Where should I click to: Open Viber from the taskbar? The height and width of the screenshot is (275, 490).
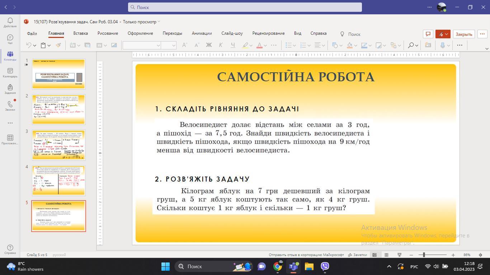(x=325, y=266)
